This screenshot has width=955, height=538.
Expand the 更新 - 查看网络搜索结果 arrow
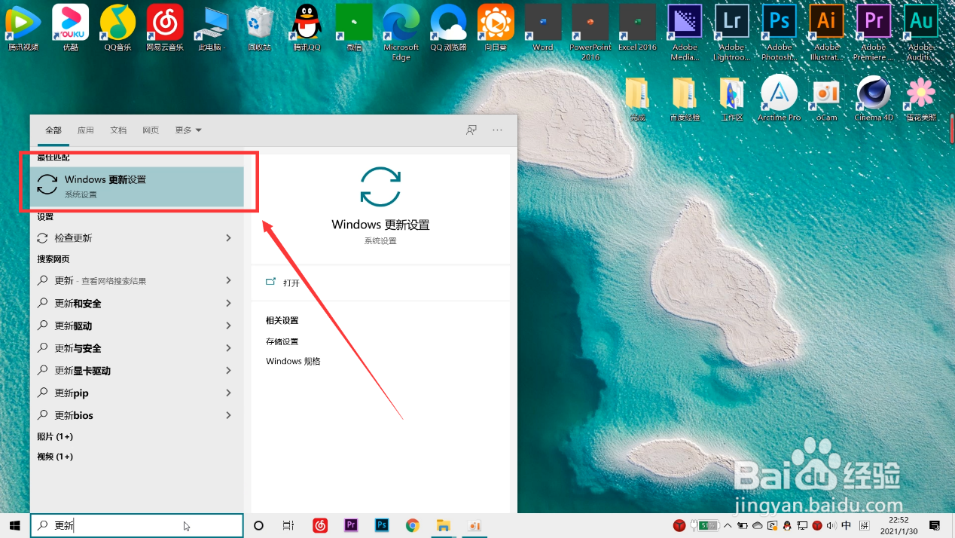point(228,280)
